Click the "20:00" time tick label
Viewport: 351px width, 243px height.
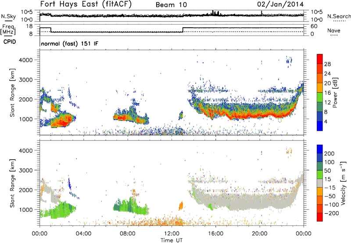coord(260,234)
